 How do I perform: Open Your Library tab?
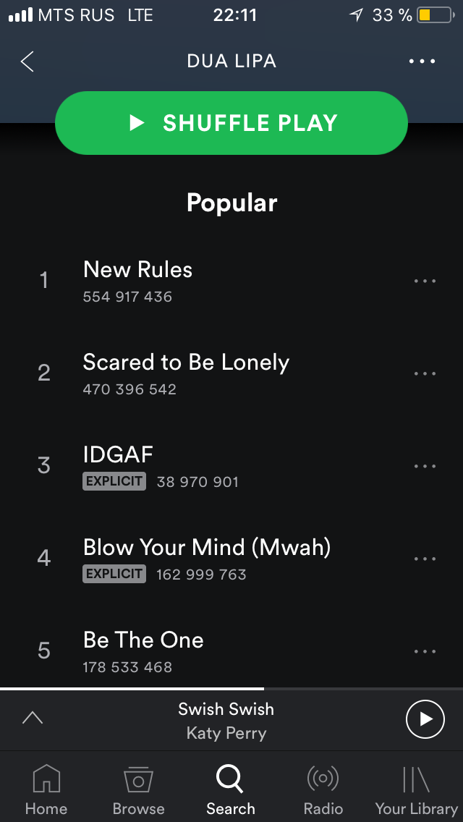pyautogui.click(x=416, y=790)
